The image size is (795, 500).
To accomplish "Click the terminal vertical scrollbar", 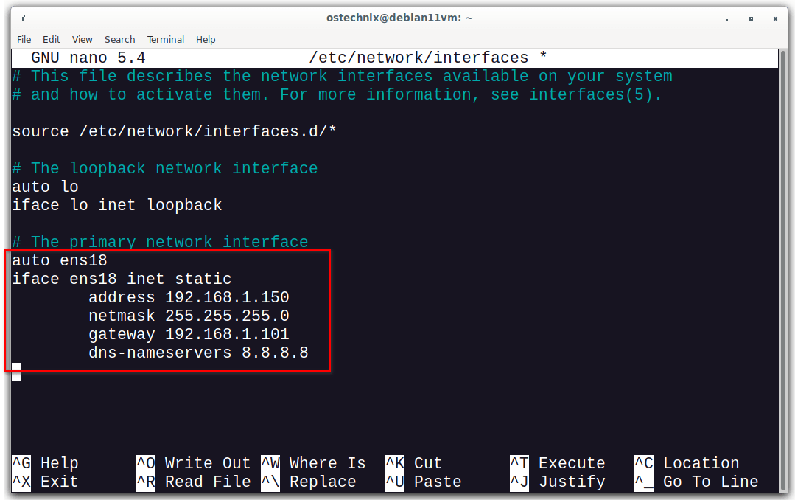I will [782, 270].
